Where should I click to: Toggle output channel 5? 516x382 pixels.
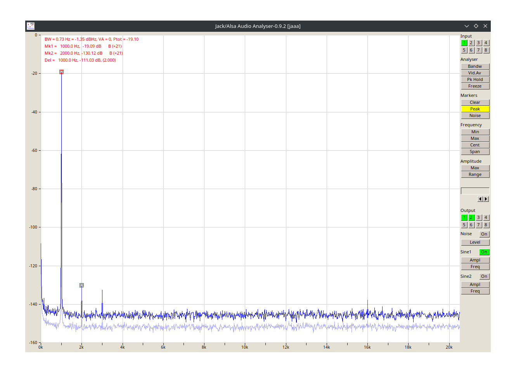(x=464, y=225)
